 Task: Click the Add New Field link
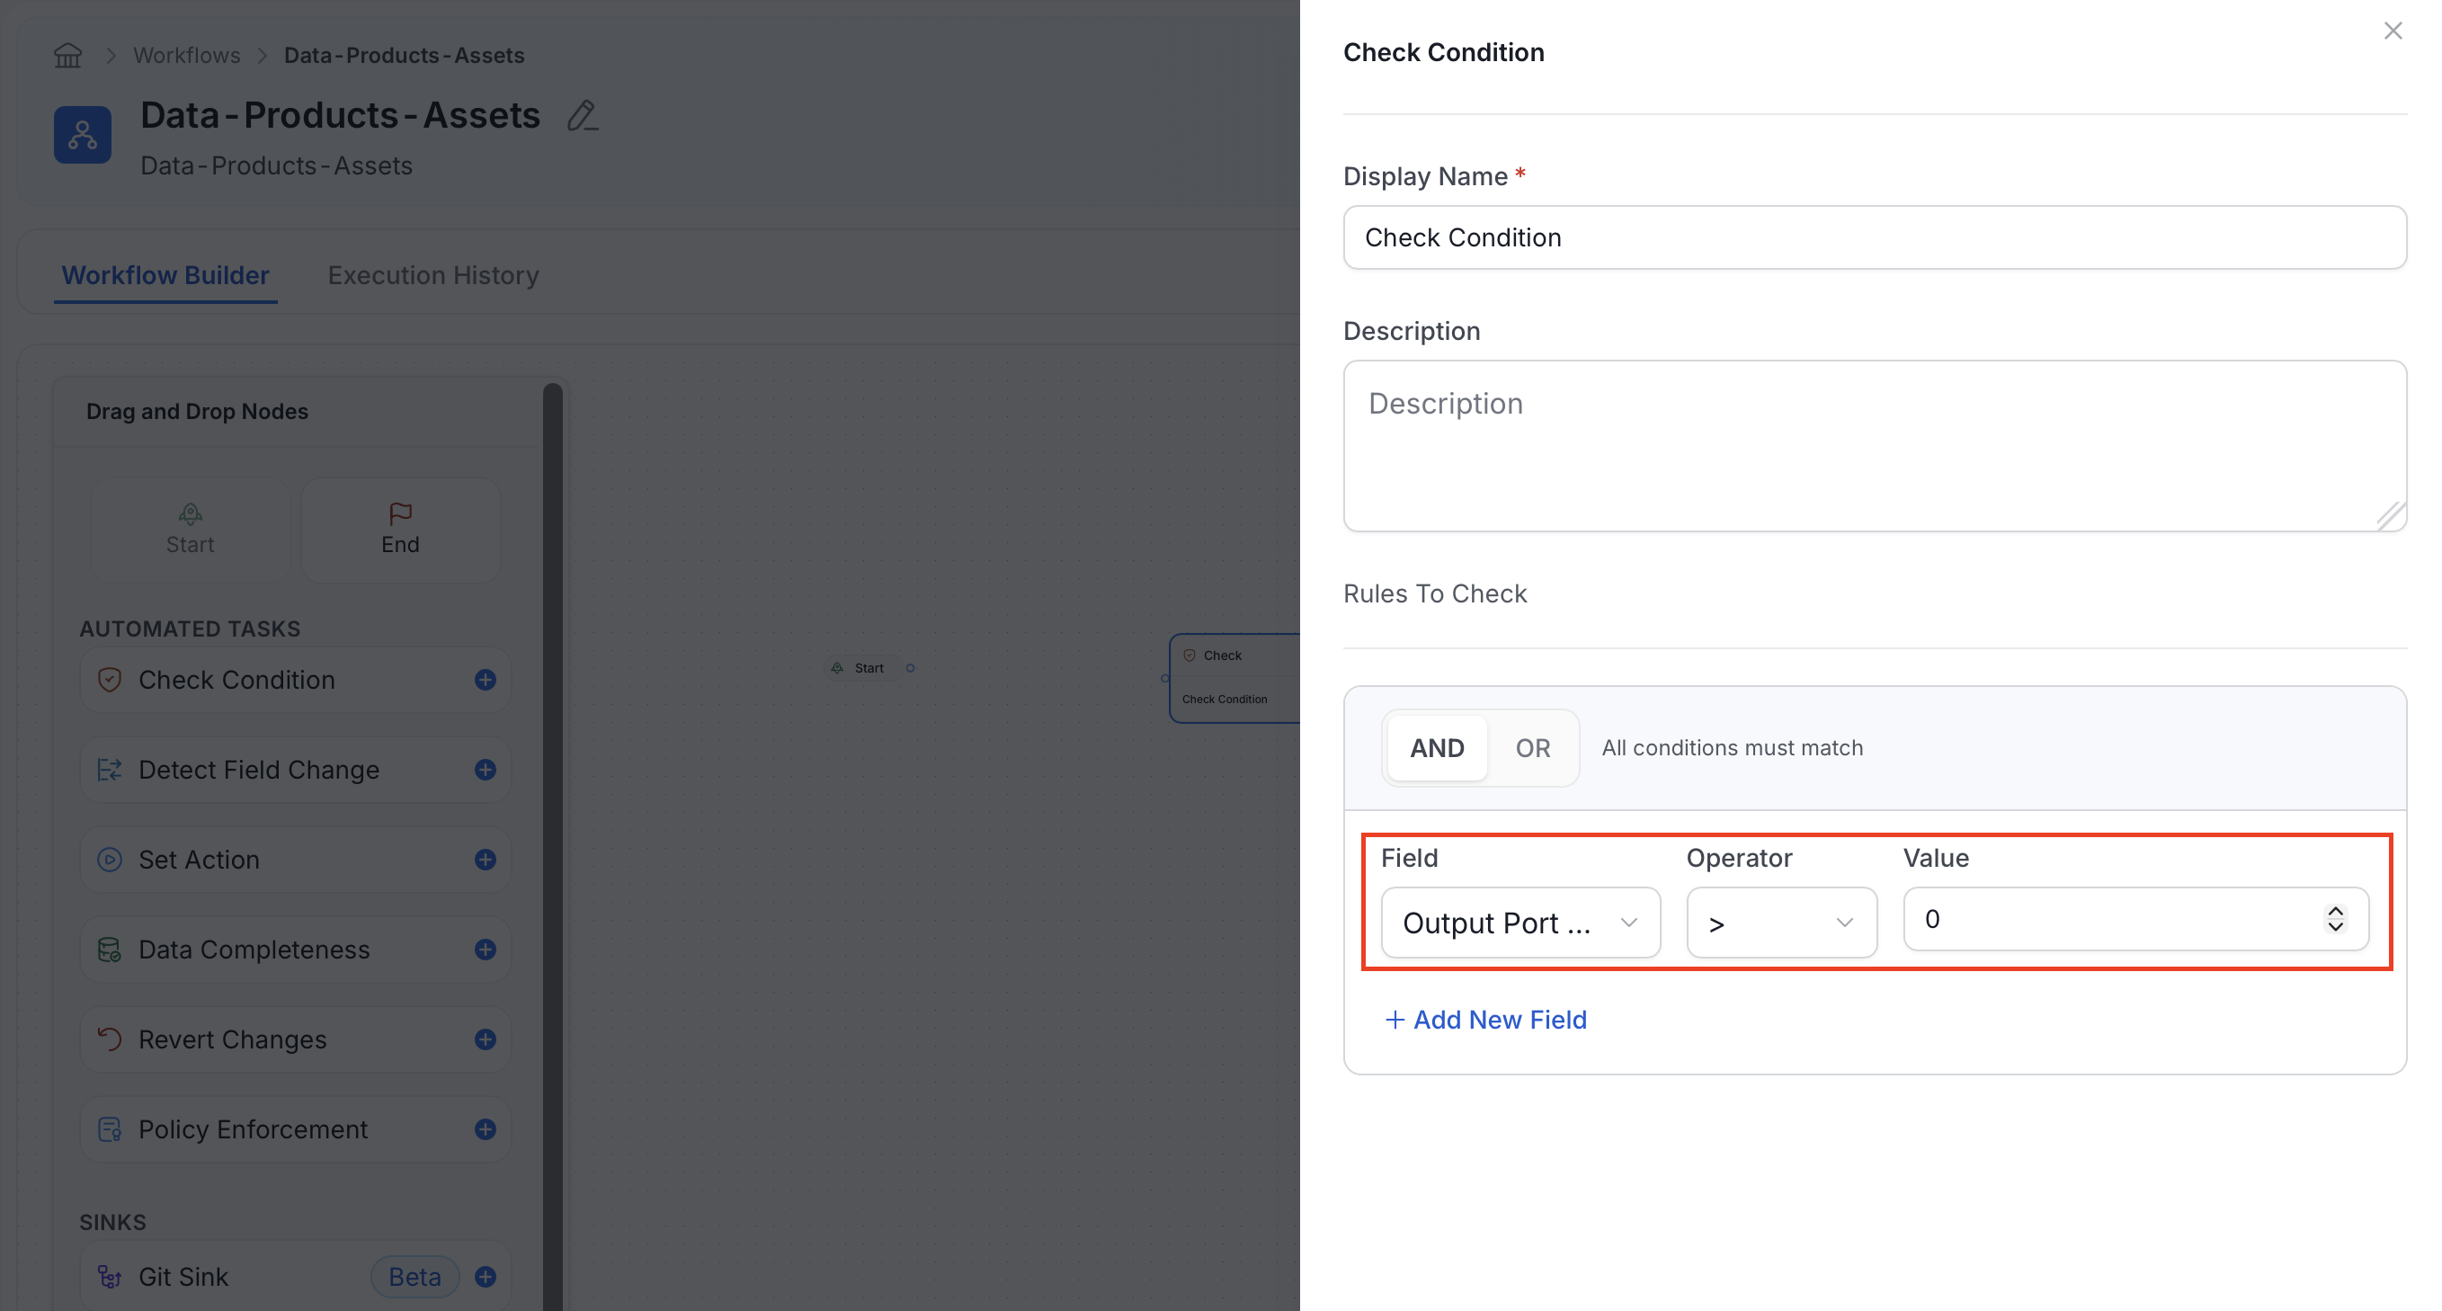pyautogui.click(x=1485, y=1019)
